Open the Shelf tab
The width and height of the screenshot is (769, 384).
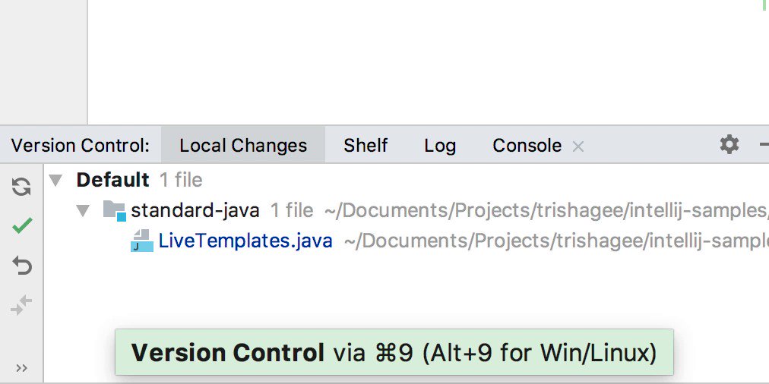tap(366, 146)
